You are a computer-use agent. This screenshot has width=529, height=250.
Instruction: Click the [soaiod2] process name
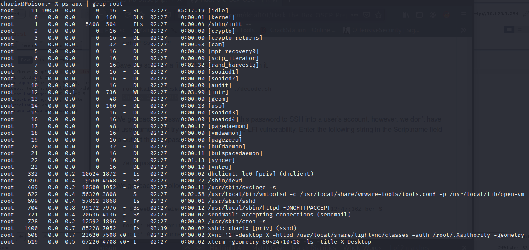pyautogui.click(x=223, y=79)
